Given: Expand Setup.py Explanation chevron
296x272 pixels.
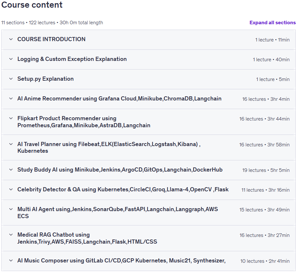Looking at the screenshot, I should click(11, 79).
